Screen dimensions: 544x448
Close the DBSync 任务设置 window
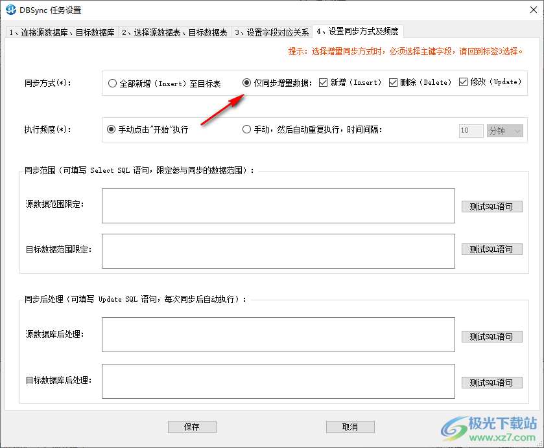tap(534, 10)
